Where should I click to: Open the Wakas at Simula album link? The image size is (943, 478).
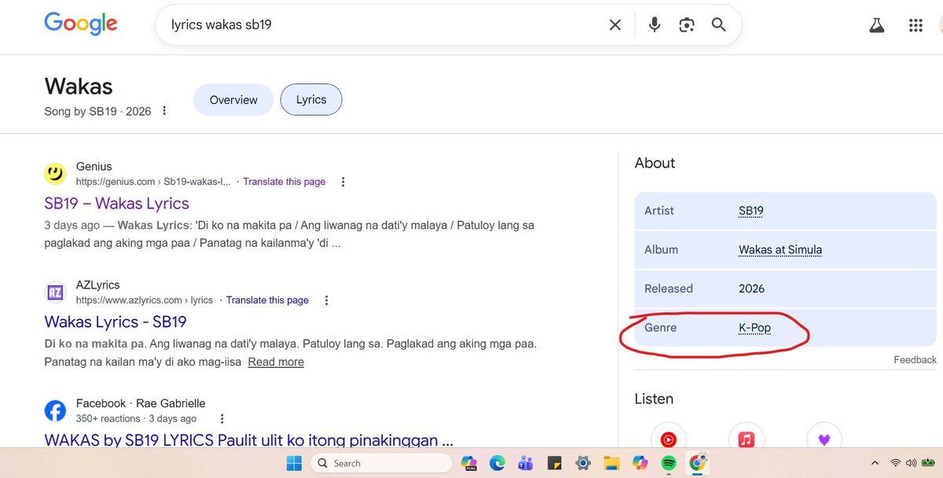pyautogui.click(x=780, y=250)
